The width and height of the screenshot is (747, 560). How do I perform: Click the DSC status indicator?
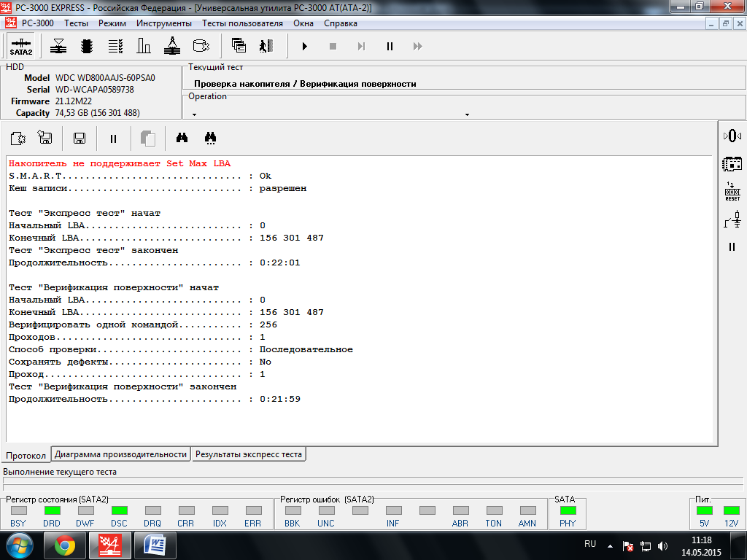(x=119, y=510)
